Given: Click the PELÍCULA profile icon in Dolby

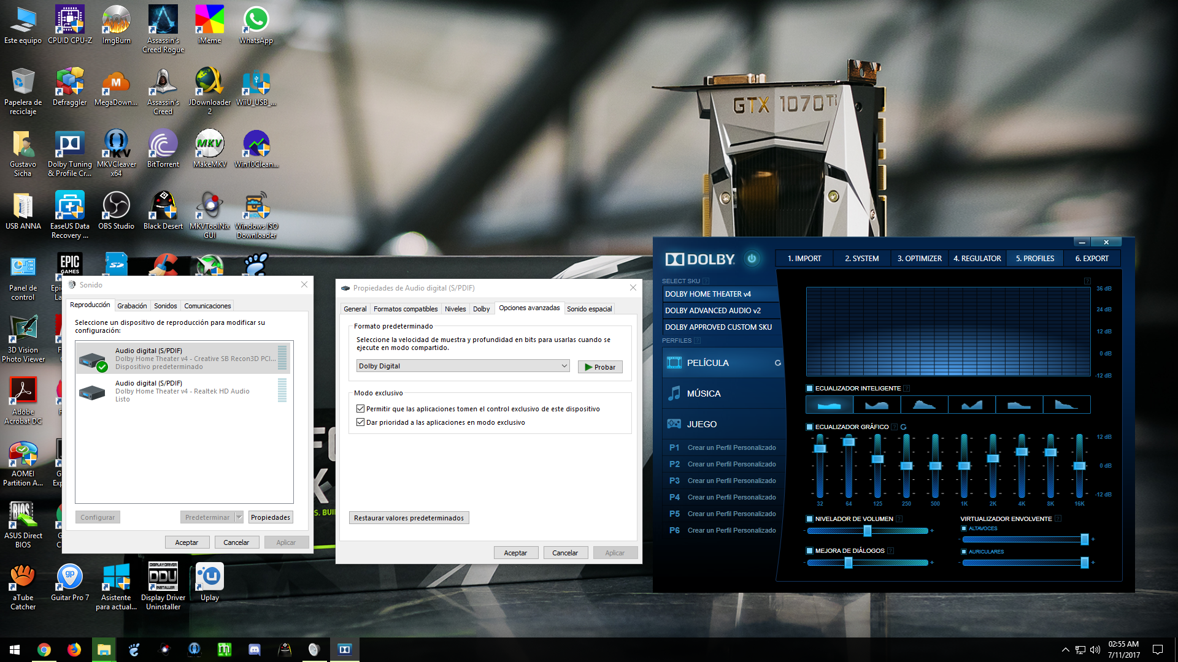Looking at the screenshot, I should tap(673, 362).
